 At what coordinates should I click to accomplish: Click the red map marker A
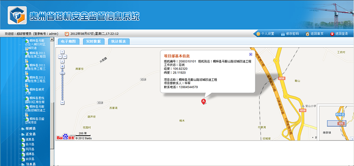click(204, 102)
